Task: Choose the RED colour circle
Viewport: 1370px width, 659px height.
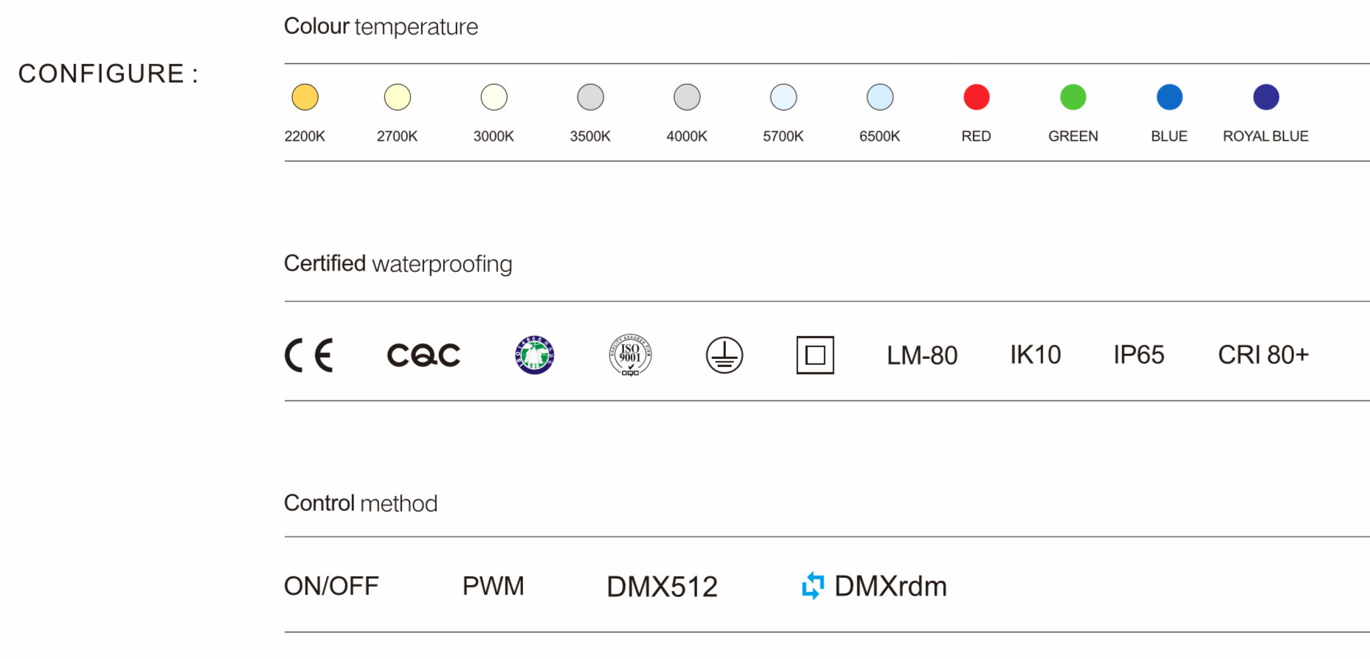Action: tap(976, 97)
